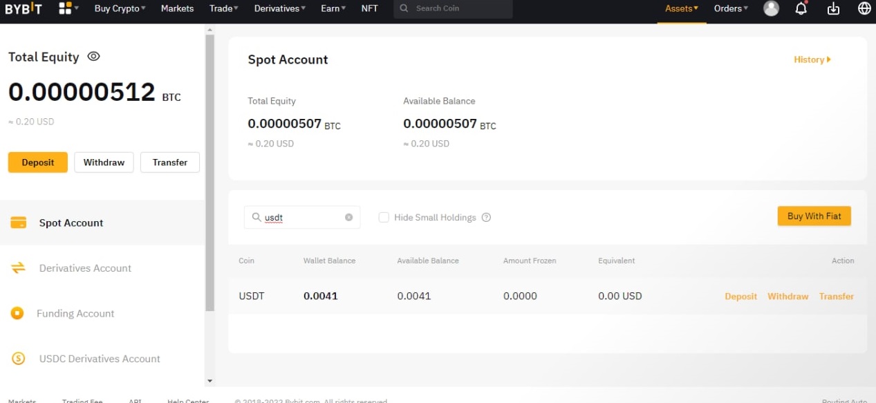Enable Hide Small Holdings
The image size is (876, 403).
point(384,217)
